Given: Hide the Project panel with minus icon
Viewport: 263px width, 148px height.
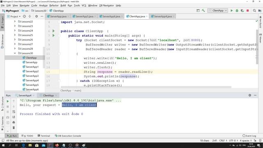Looking at the screenshot, I should [42, 16].
